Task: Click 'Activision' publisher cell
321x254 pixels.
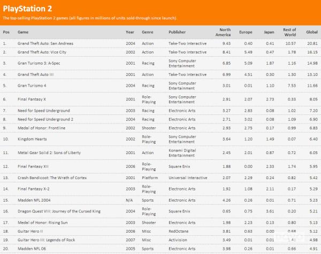Action: point(178,240)
